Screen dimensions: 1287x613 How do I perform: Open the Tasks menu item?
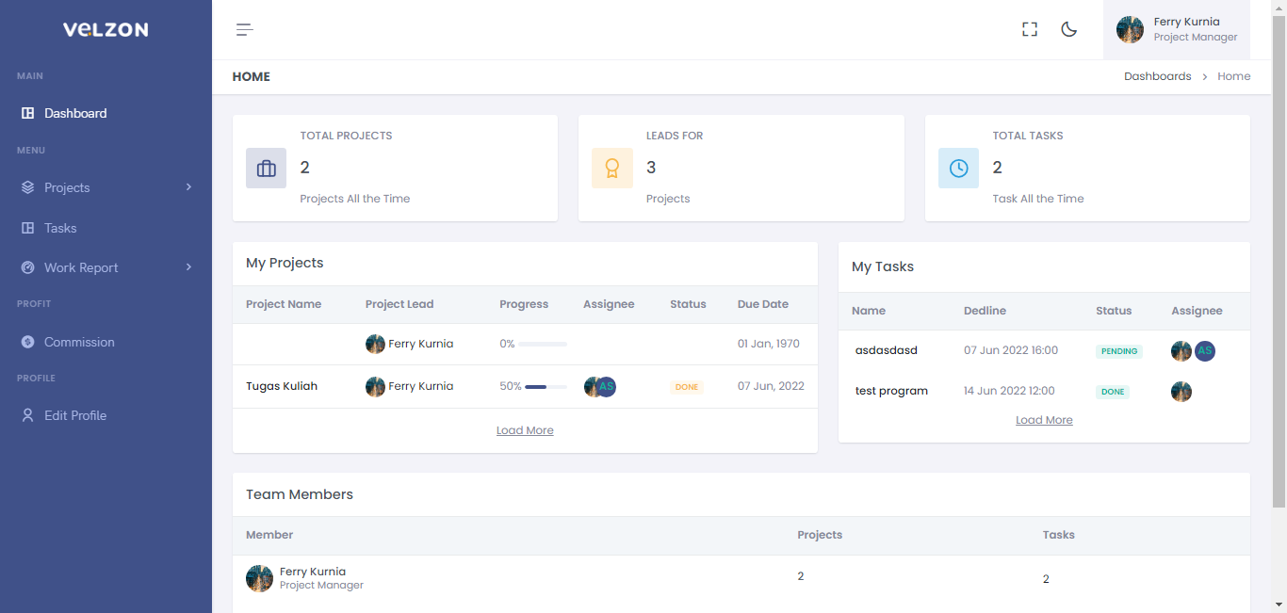pyautogui.click(x=60, y=228)
